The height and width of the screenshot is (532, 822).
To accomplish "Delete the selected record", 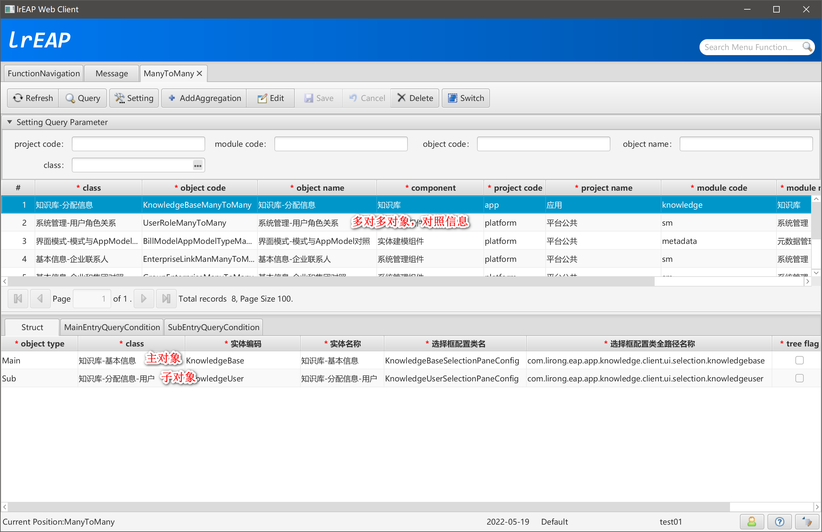I will (415, 98).
